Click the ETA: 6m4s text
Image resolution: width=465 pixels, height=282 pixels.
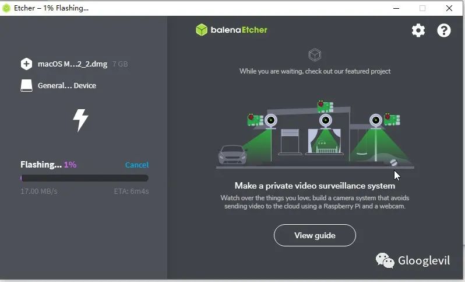pyautogui.click(x=131, y=192)
